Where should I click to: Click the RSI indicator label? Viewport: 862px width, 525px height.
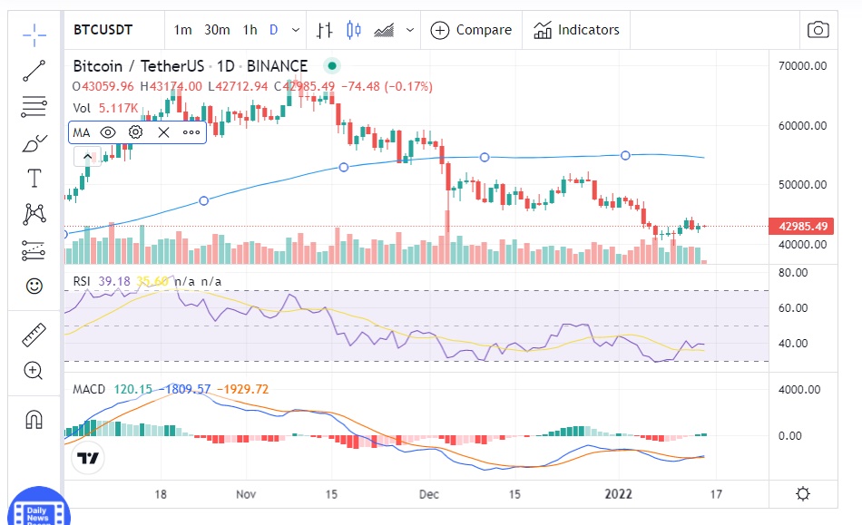tap(82, 281)
